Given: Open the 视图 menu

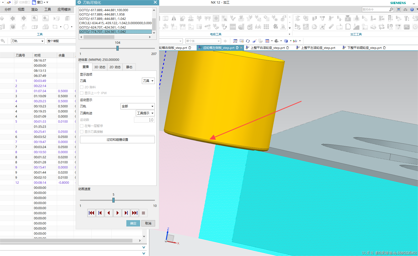Looking at the screenshot, I should [21, 9].
